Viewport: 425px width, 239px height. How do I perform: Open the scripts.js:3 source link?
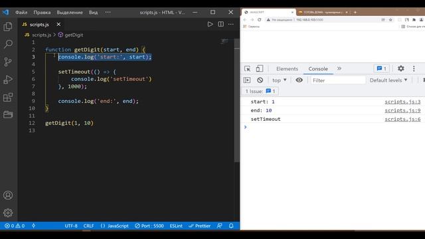403,102
